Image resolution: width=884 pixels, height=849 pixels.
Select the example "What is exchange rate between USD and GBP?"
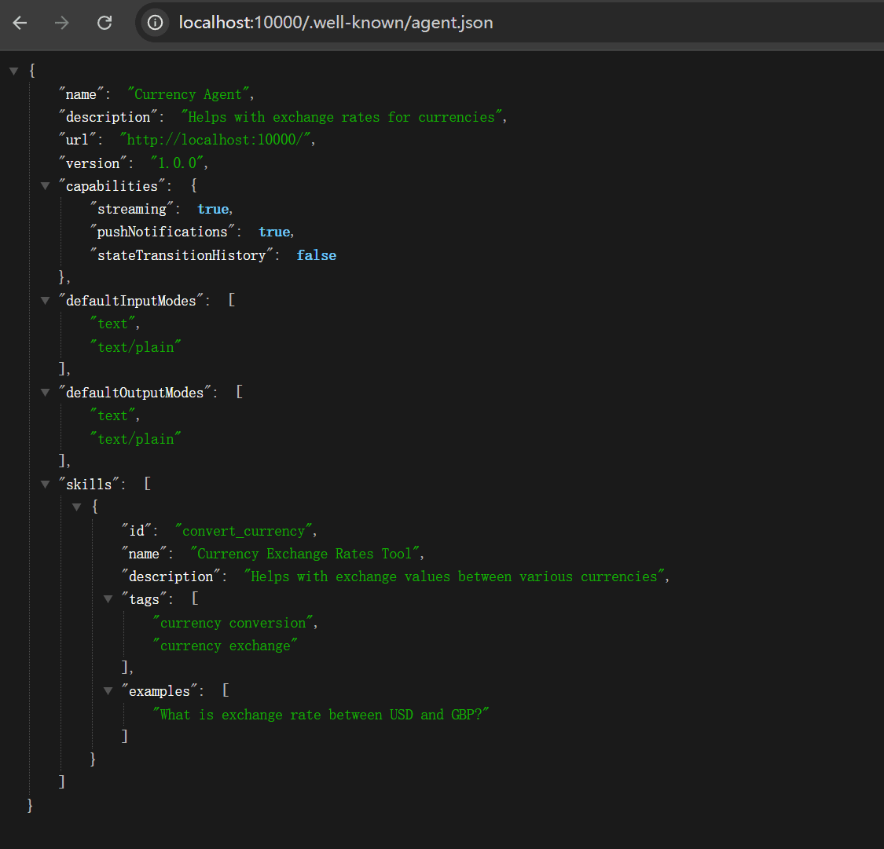pyautogui.click(x=321, y=715)
